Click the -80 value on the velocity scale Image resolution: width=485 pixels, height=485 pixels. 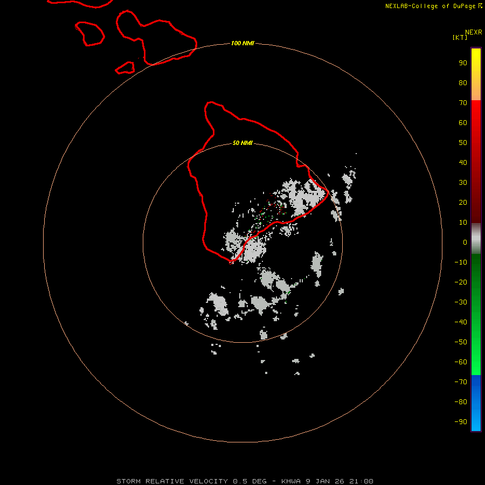click(x=461, y=402)
